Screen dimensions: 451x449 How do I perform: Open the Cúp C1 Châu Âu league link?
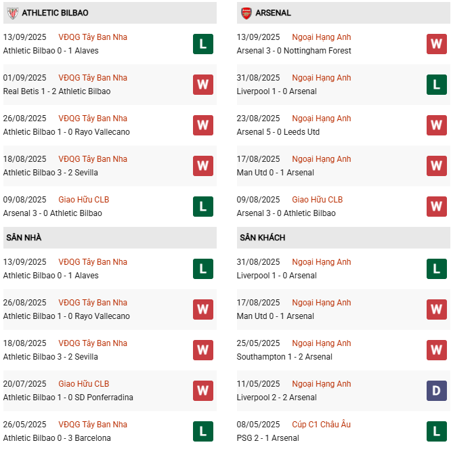click(x=321, y=425)
